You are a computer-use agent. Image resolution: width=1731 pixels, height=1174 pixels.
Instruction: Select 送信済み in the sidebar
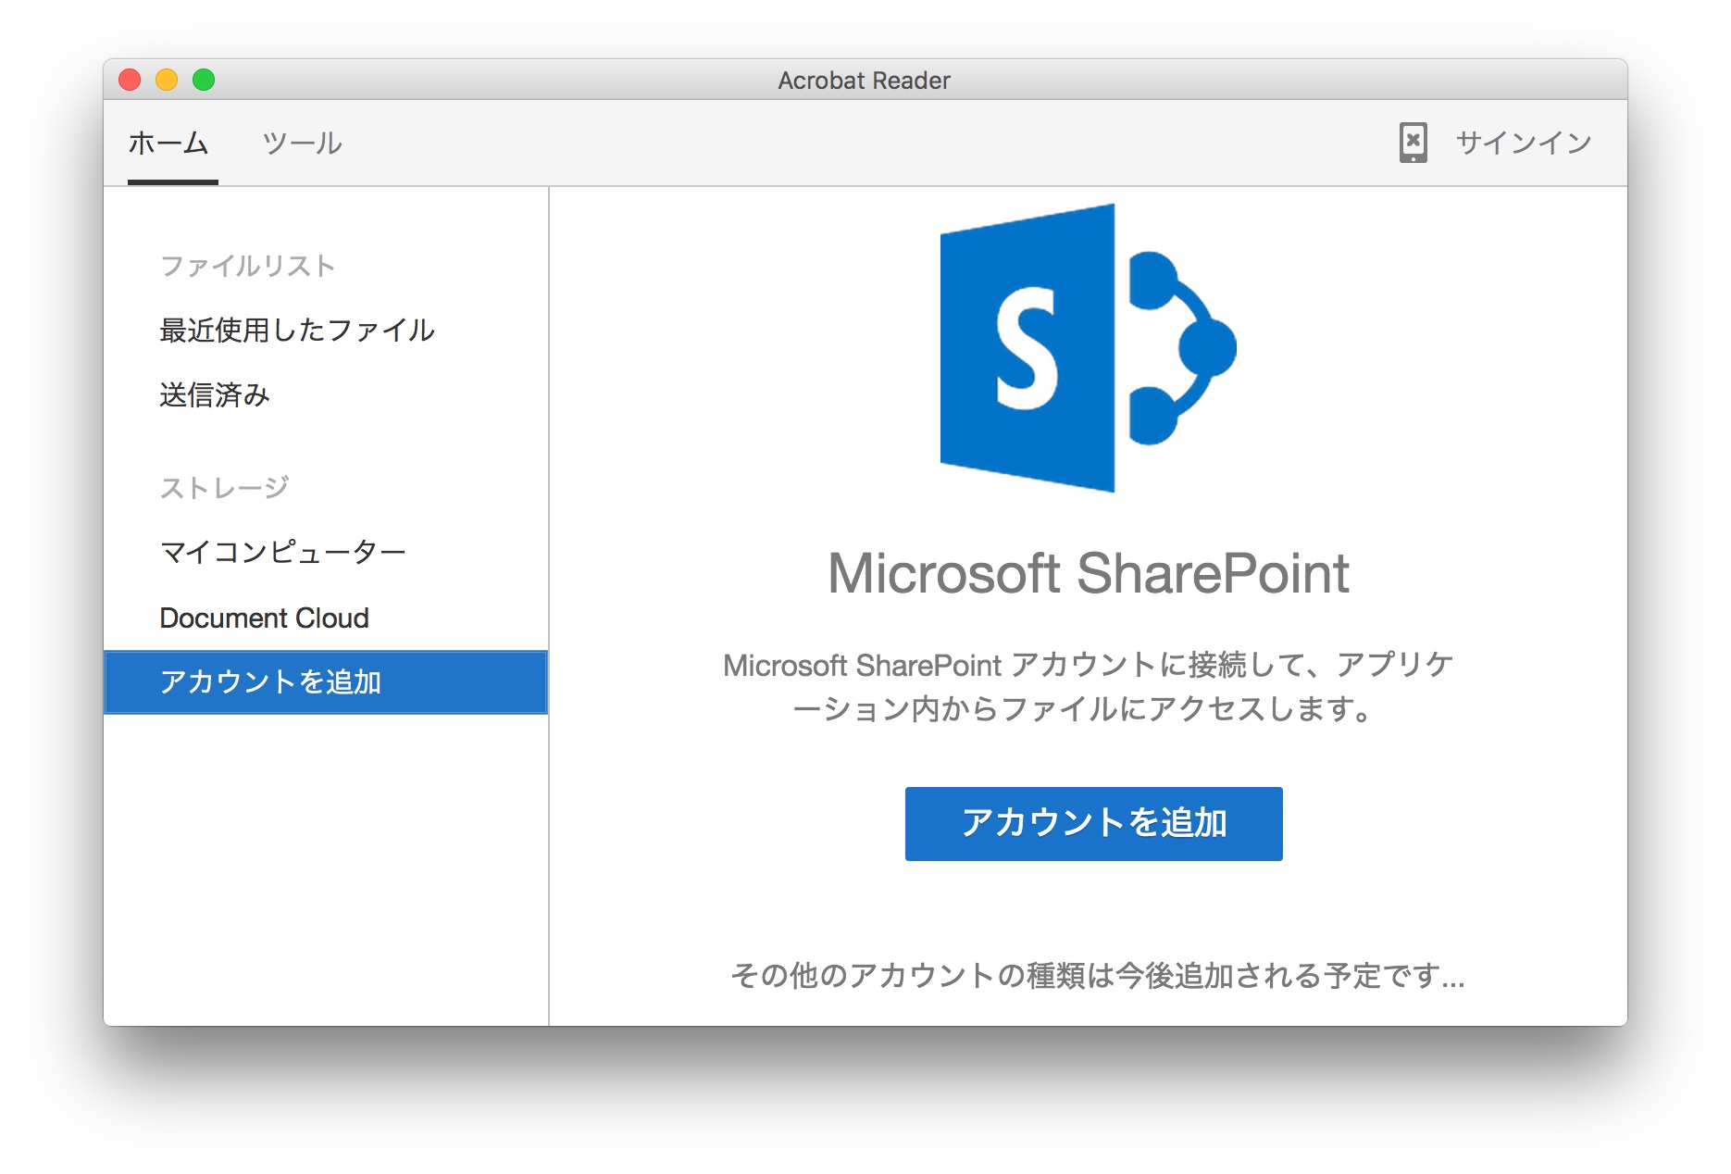215,395
